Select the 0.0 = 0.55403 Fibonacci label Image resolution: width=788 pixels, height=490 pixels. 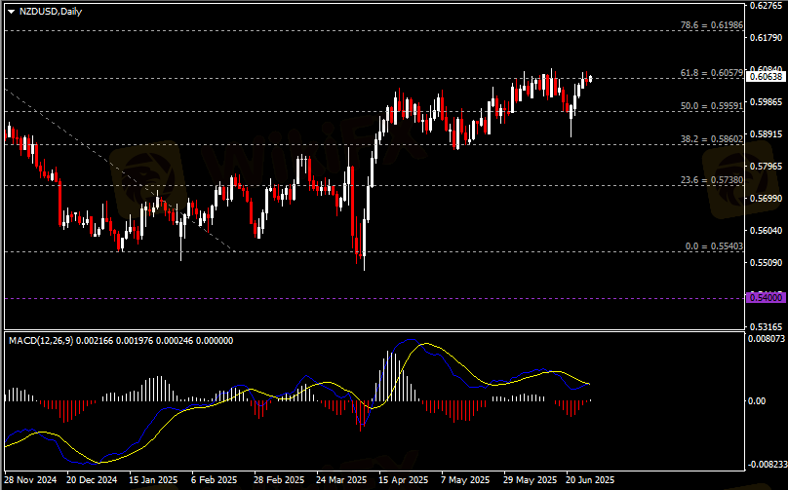[x=712, y=246]
